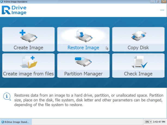
Task: Click the R-Drive Image Standalone taskbar button
Action: 16,122
